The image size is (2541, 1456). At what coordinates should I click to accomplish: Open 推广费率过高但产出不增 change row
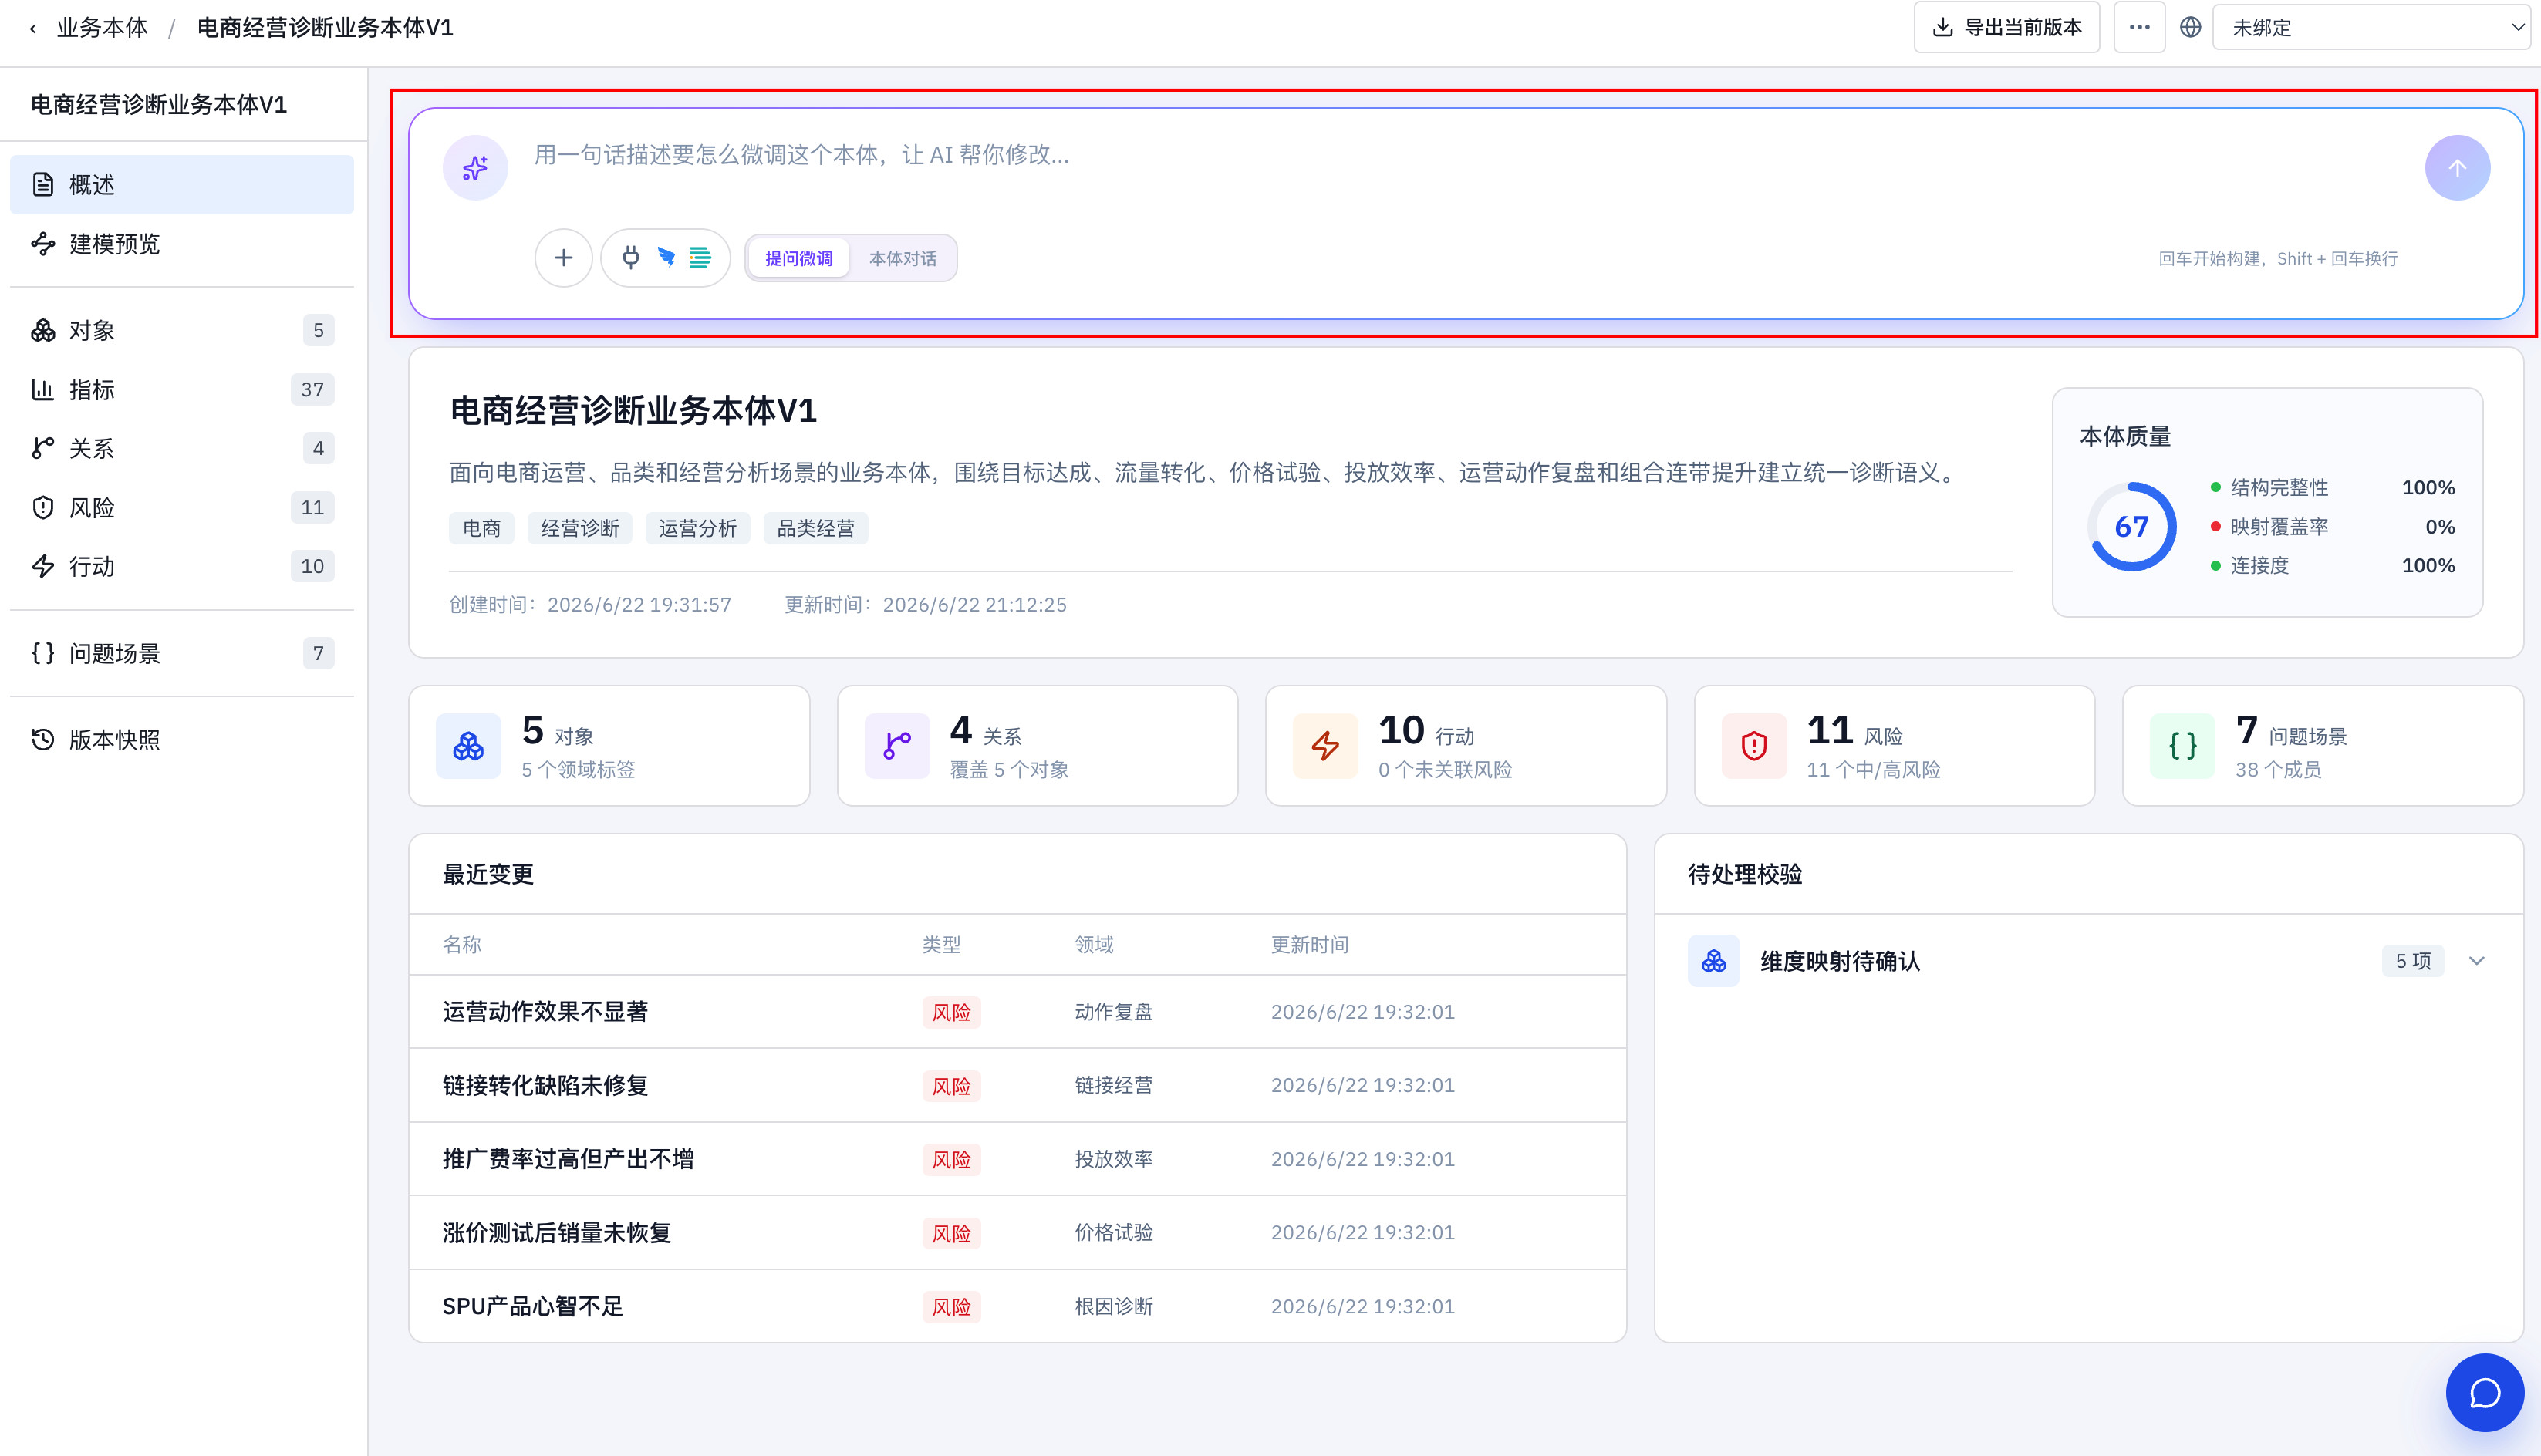(x=1017, y=1159)
